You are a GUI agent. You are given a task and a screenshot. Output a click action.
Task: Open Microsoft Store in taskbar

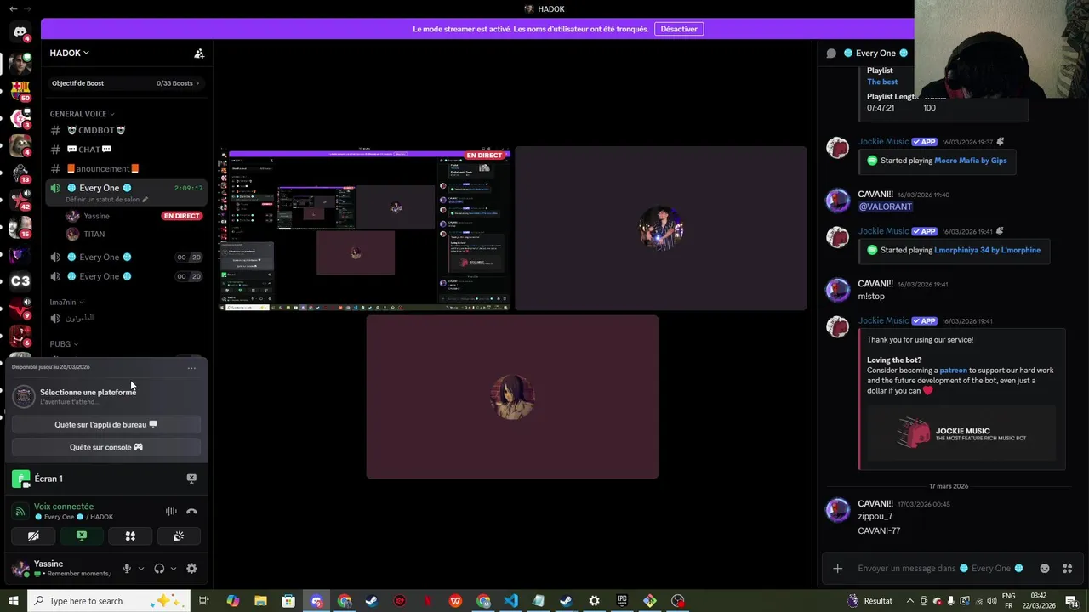click(288, 601)
